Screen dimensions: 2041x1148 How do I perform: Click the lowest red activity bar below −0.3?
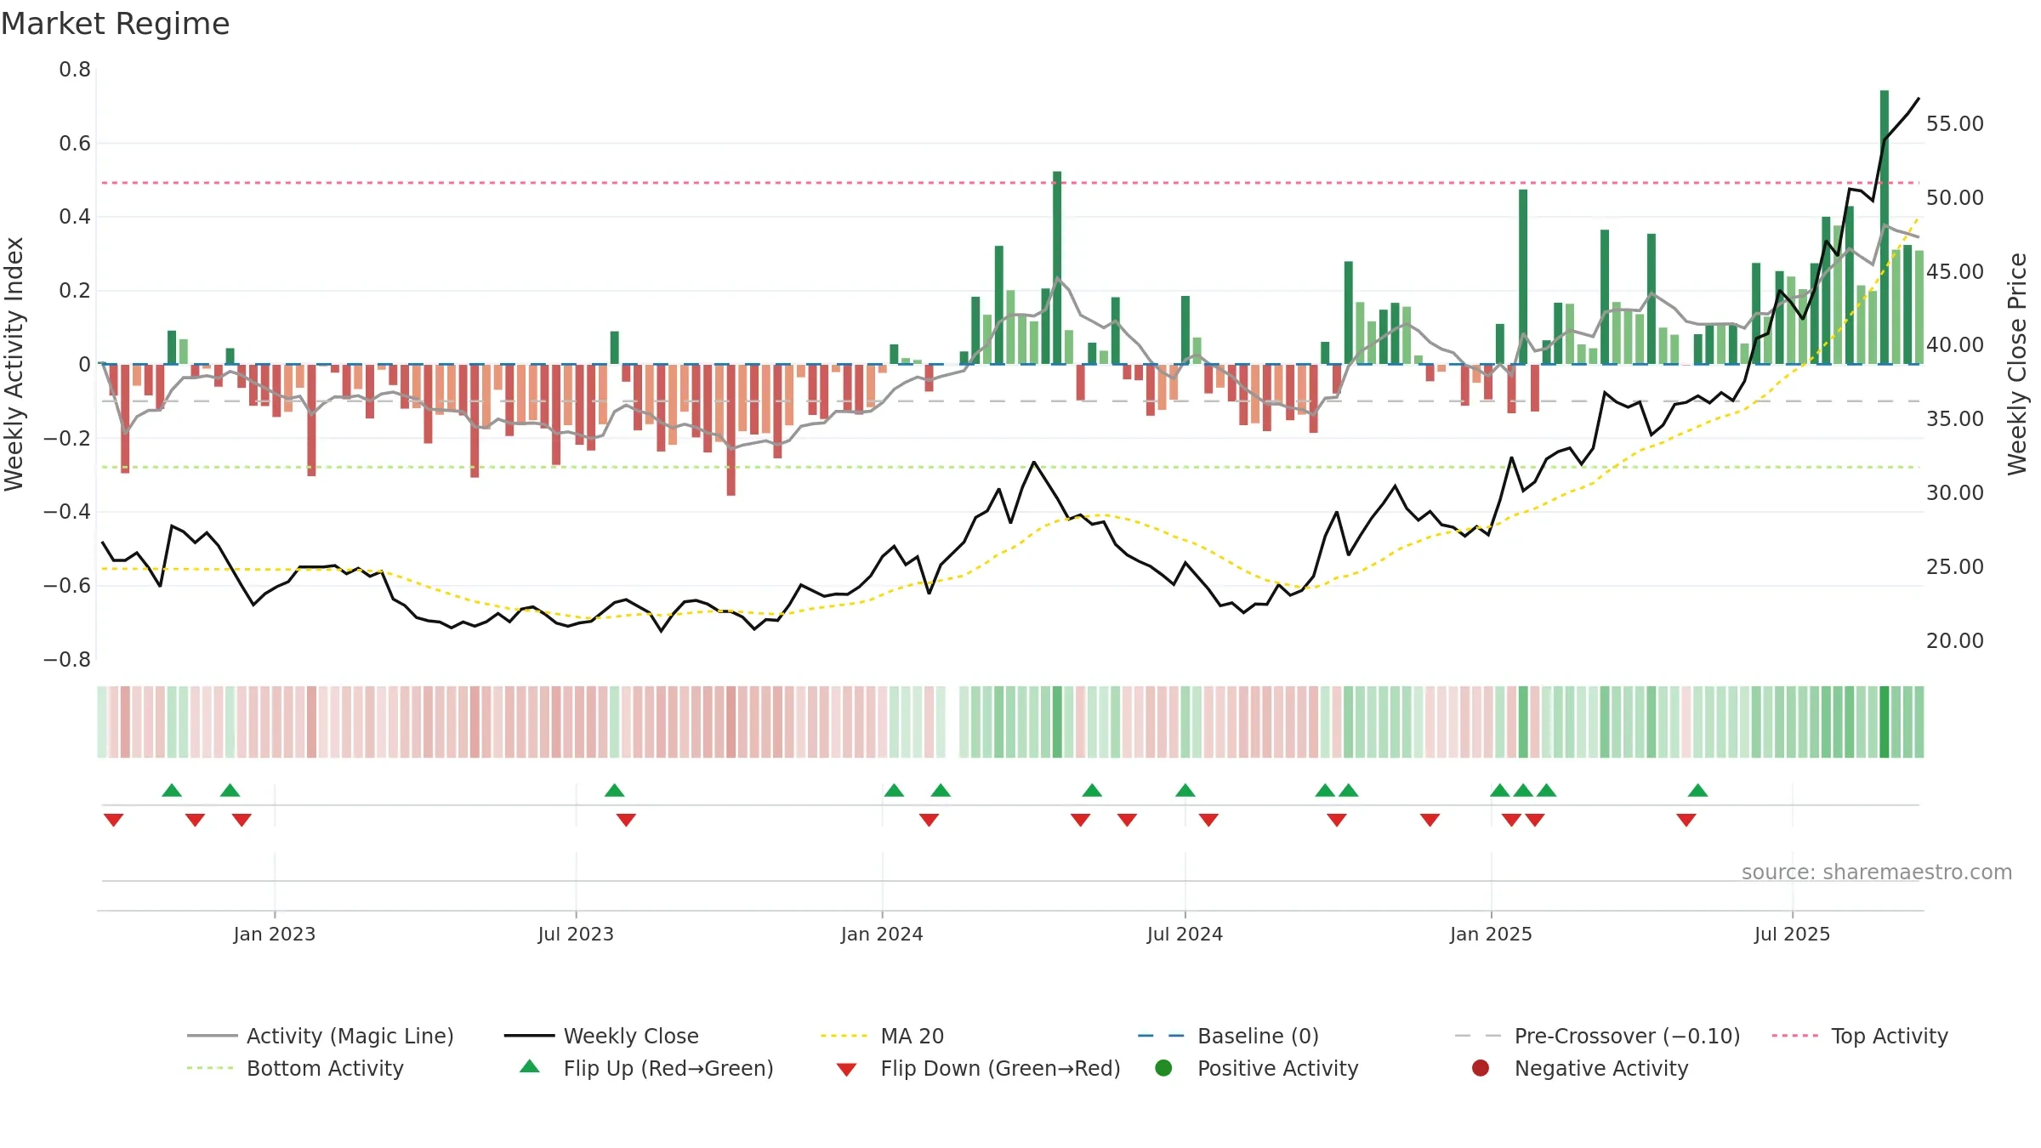coord(731,429)
